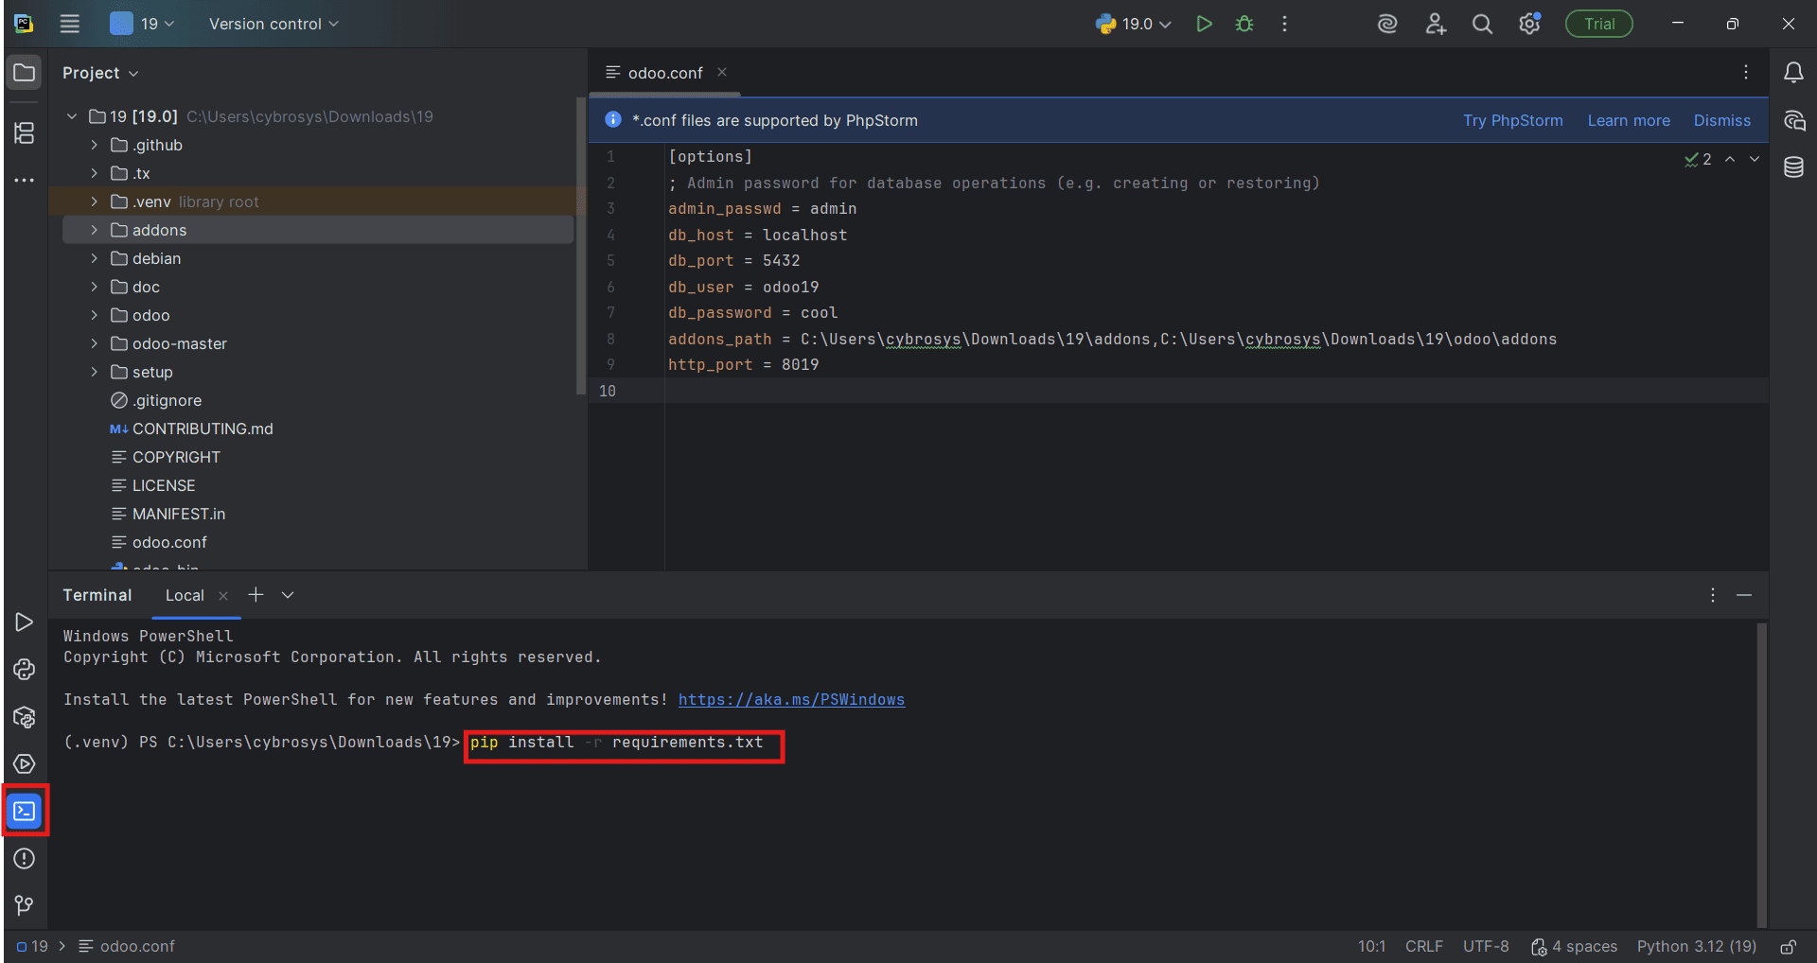Expand the addons folder
The image size is (1817, 963).
(x=94, y=230)
